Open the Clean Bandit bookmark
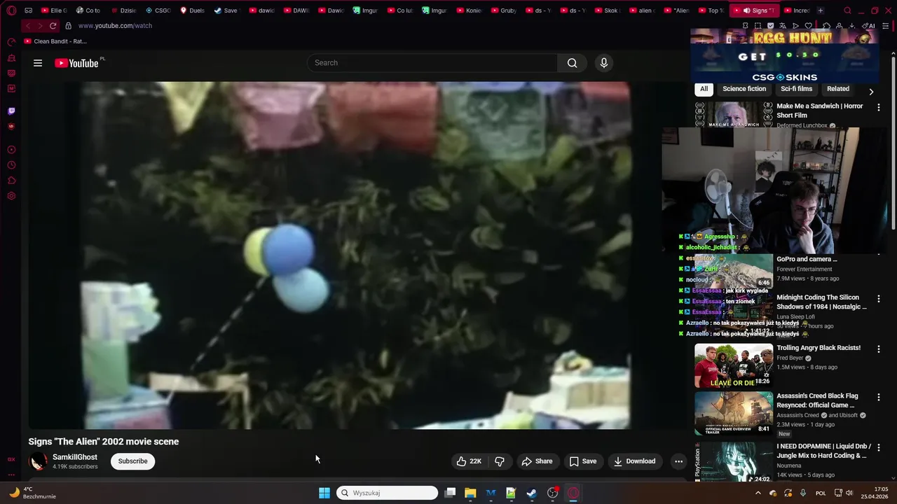The width and height of the screenshot is (897, 504). coord(55,41)
